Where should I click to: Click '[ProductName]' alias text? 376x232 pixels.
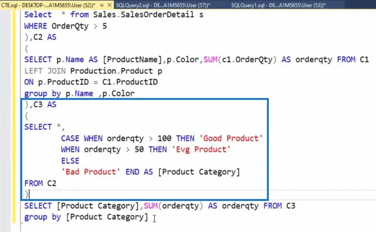click(133, 60)
